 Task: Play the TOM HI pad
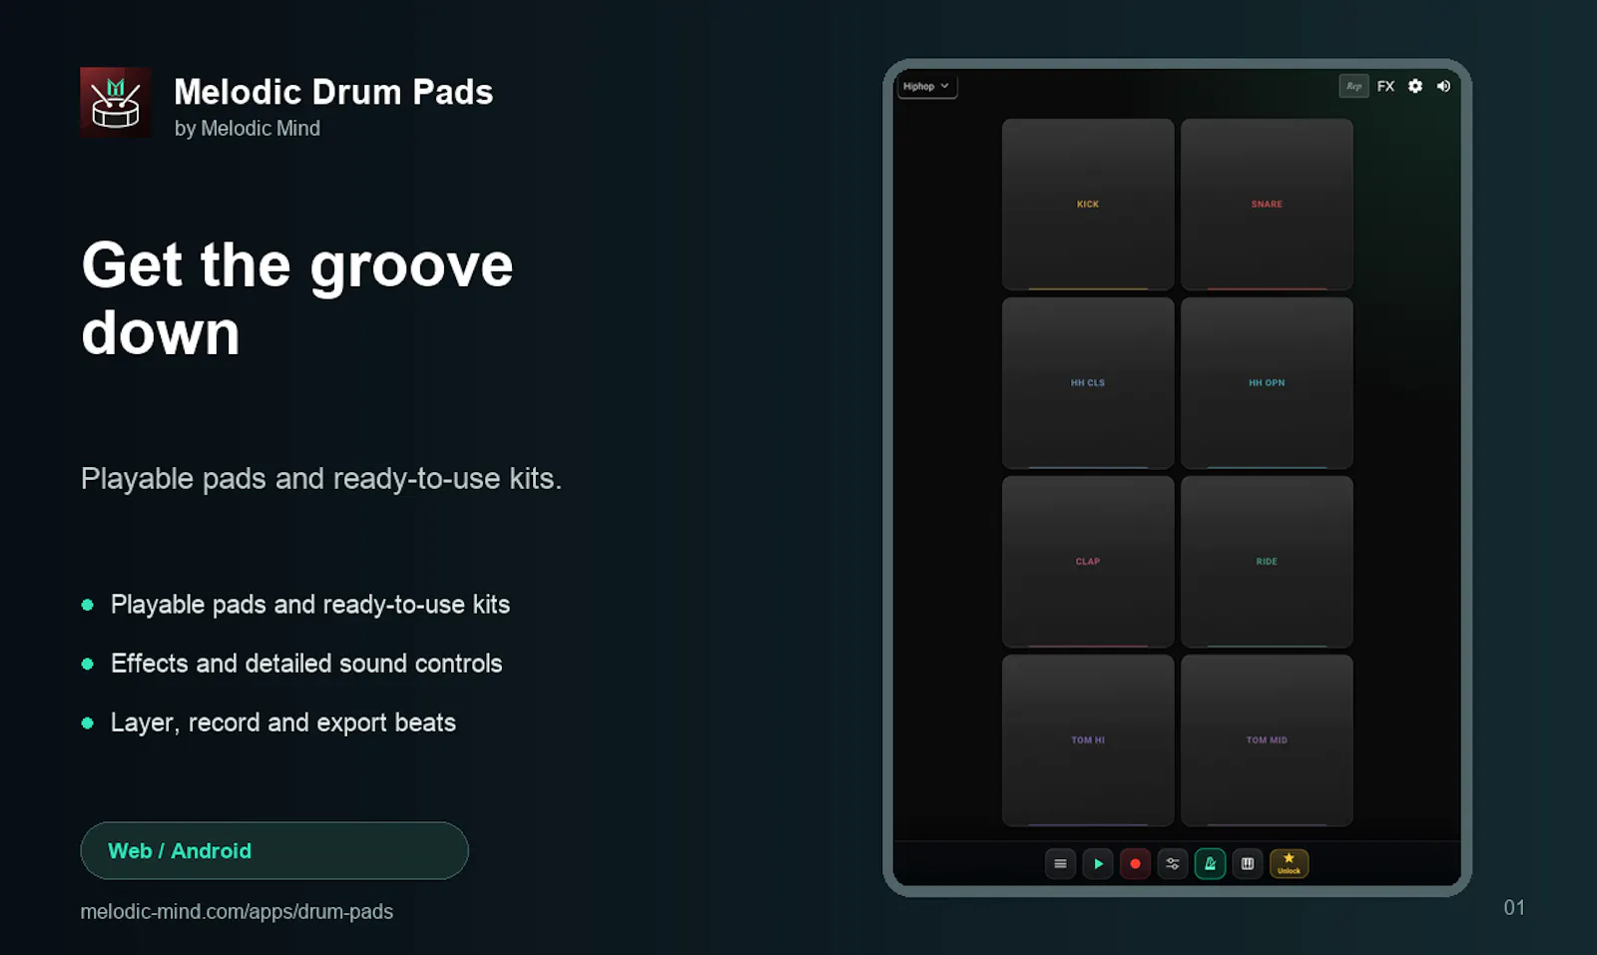click(x=1088, y=740)
